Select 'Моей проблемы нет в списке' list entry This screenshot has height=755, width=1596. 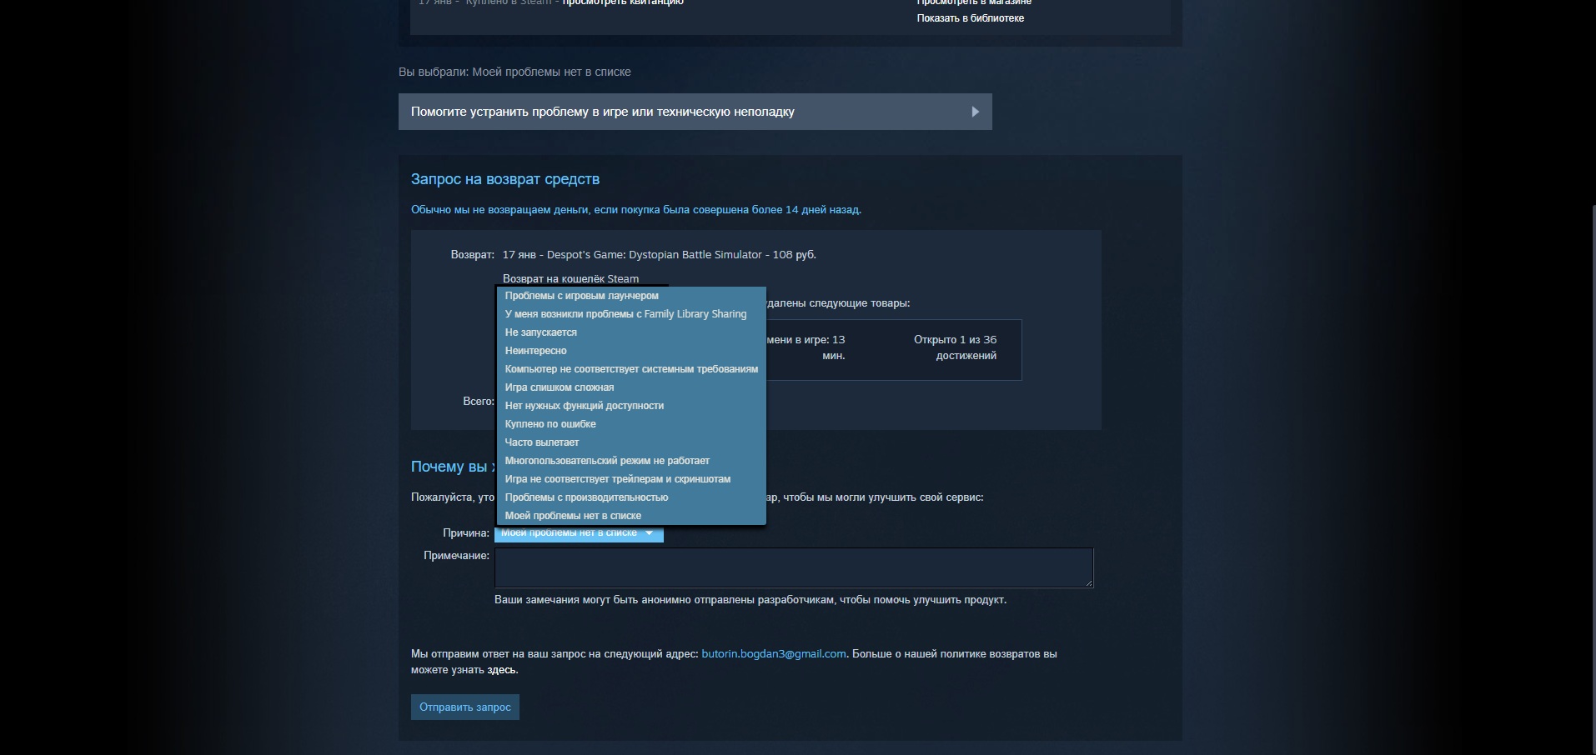[x=631, y=516]
